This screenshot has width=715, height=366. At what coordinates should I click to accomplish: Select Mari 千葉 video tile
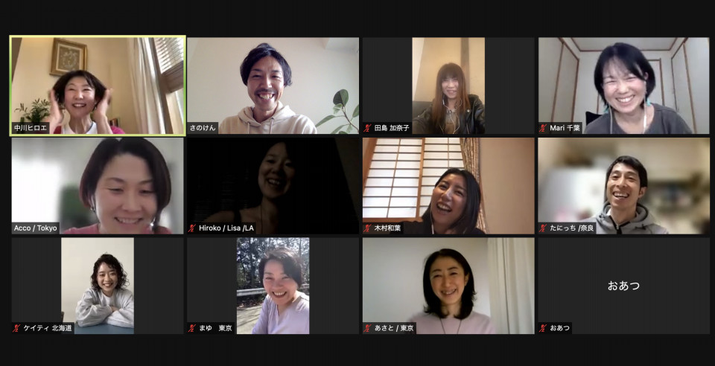point(624,86)
